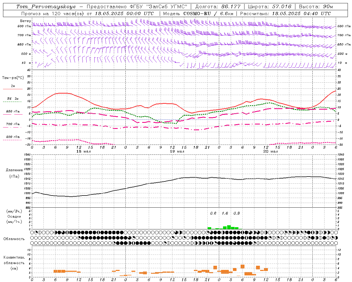The height and width of the screenshot is (282, 352).
Task: Click the Осадки precipitation label
Action: 14,216
